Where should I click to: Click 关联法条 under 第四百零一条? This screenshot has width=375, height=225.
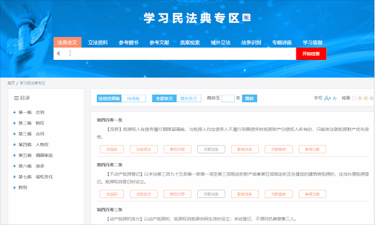coord(211,149)
